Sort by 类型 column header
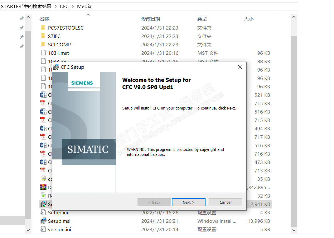 [202, 19]
